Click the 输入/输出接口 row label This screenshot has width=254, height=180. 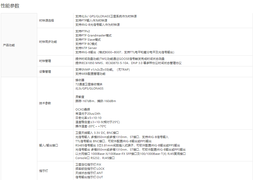(49, 145)
